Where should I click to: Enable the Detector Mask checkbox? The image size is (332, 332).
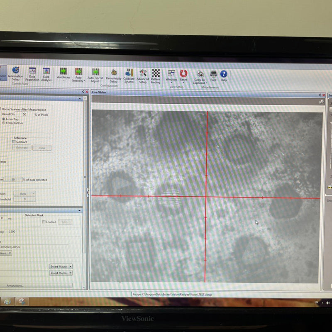click(44, 222)
